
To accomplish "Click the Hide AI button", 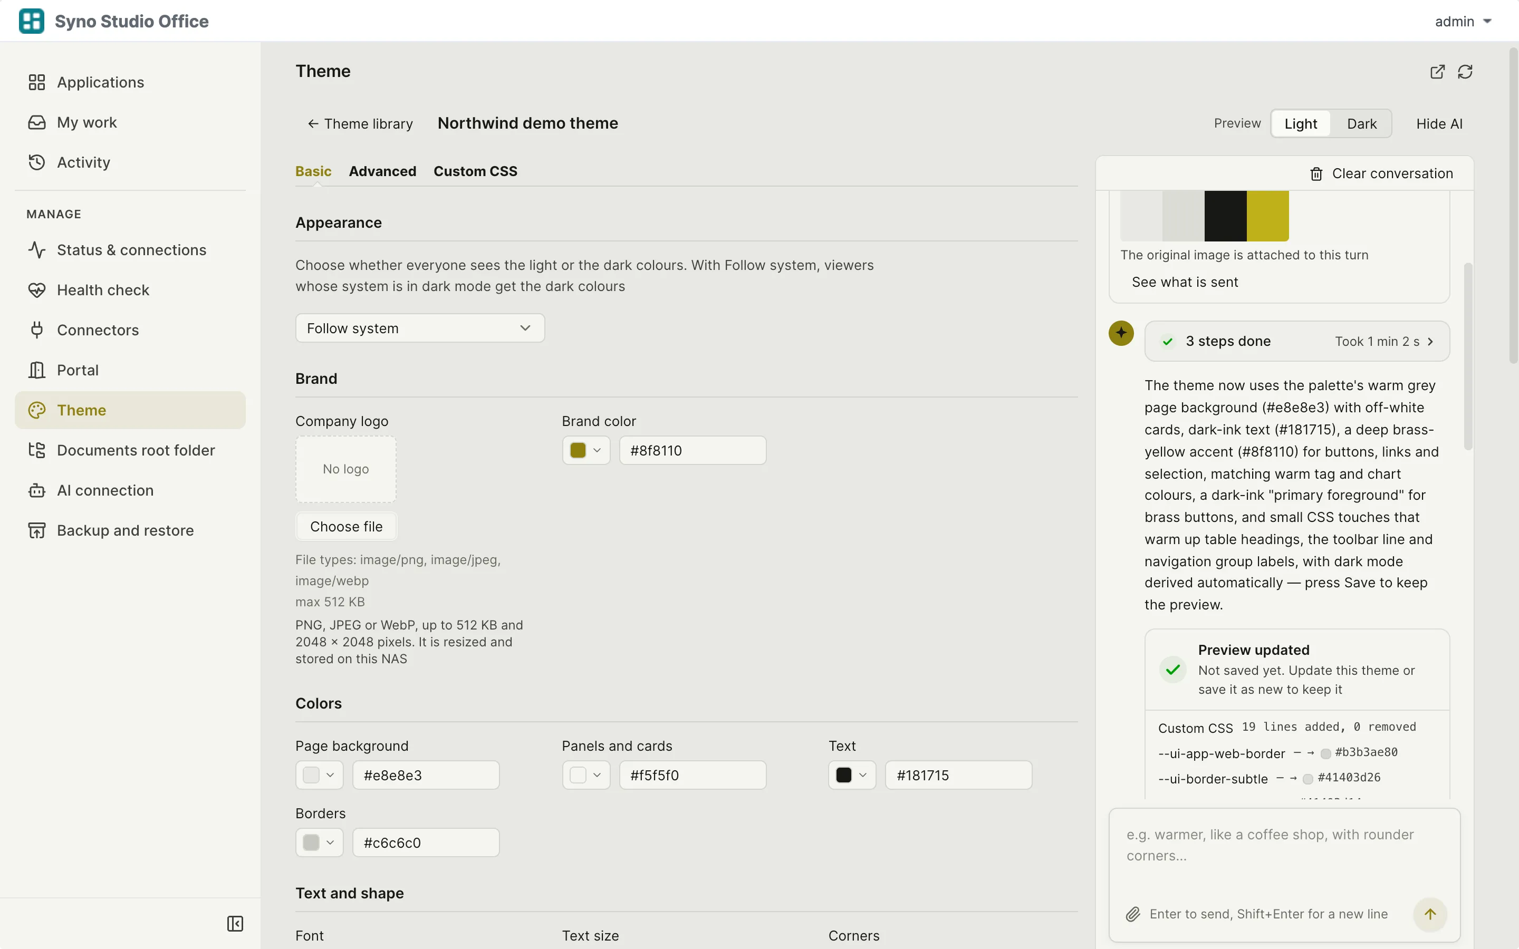I will [1439, 124].
